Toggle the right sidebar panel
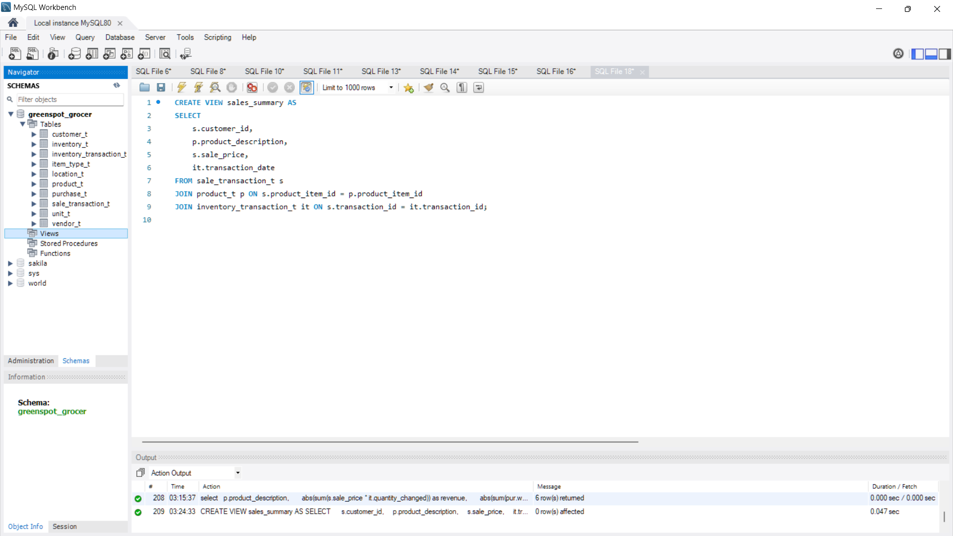This screenshot has height=536, width=953. [x=945, y=54]
